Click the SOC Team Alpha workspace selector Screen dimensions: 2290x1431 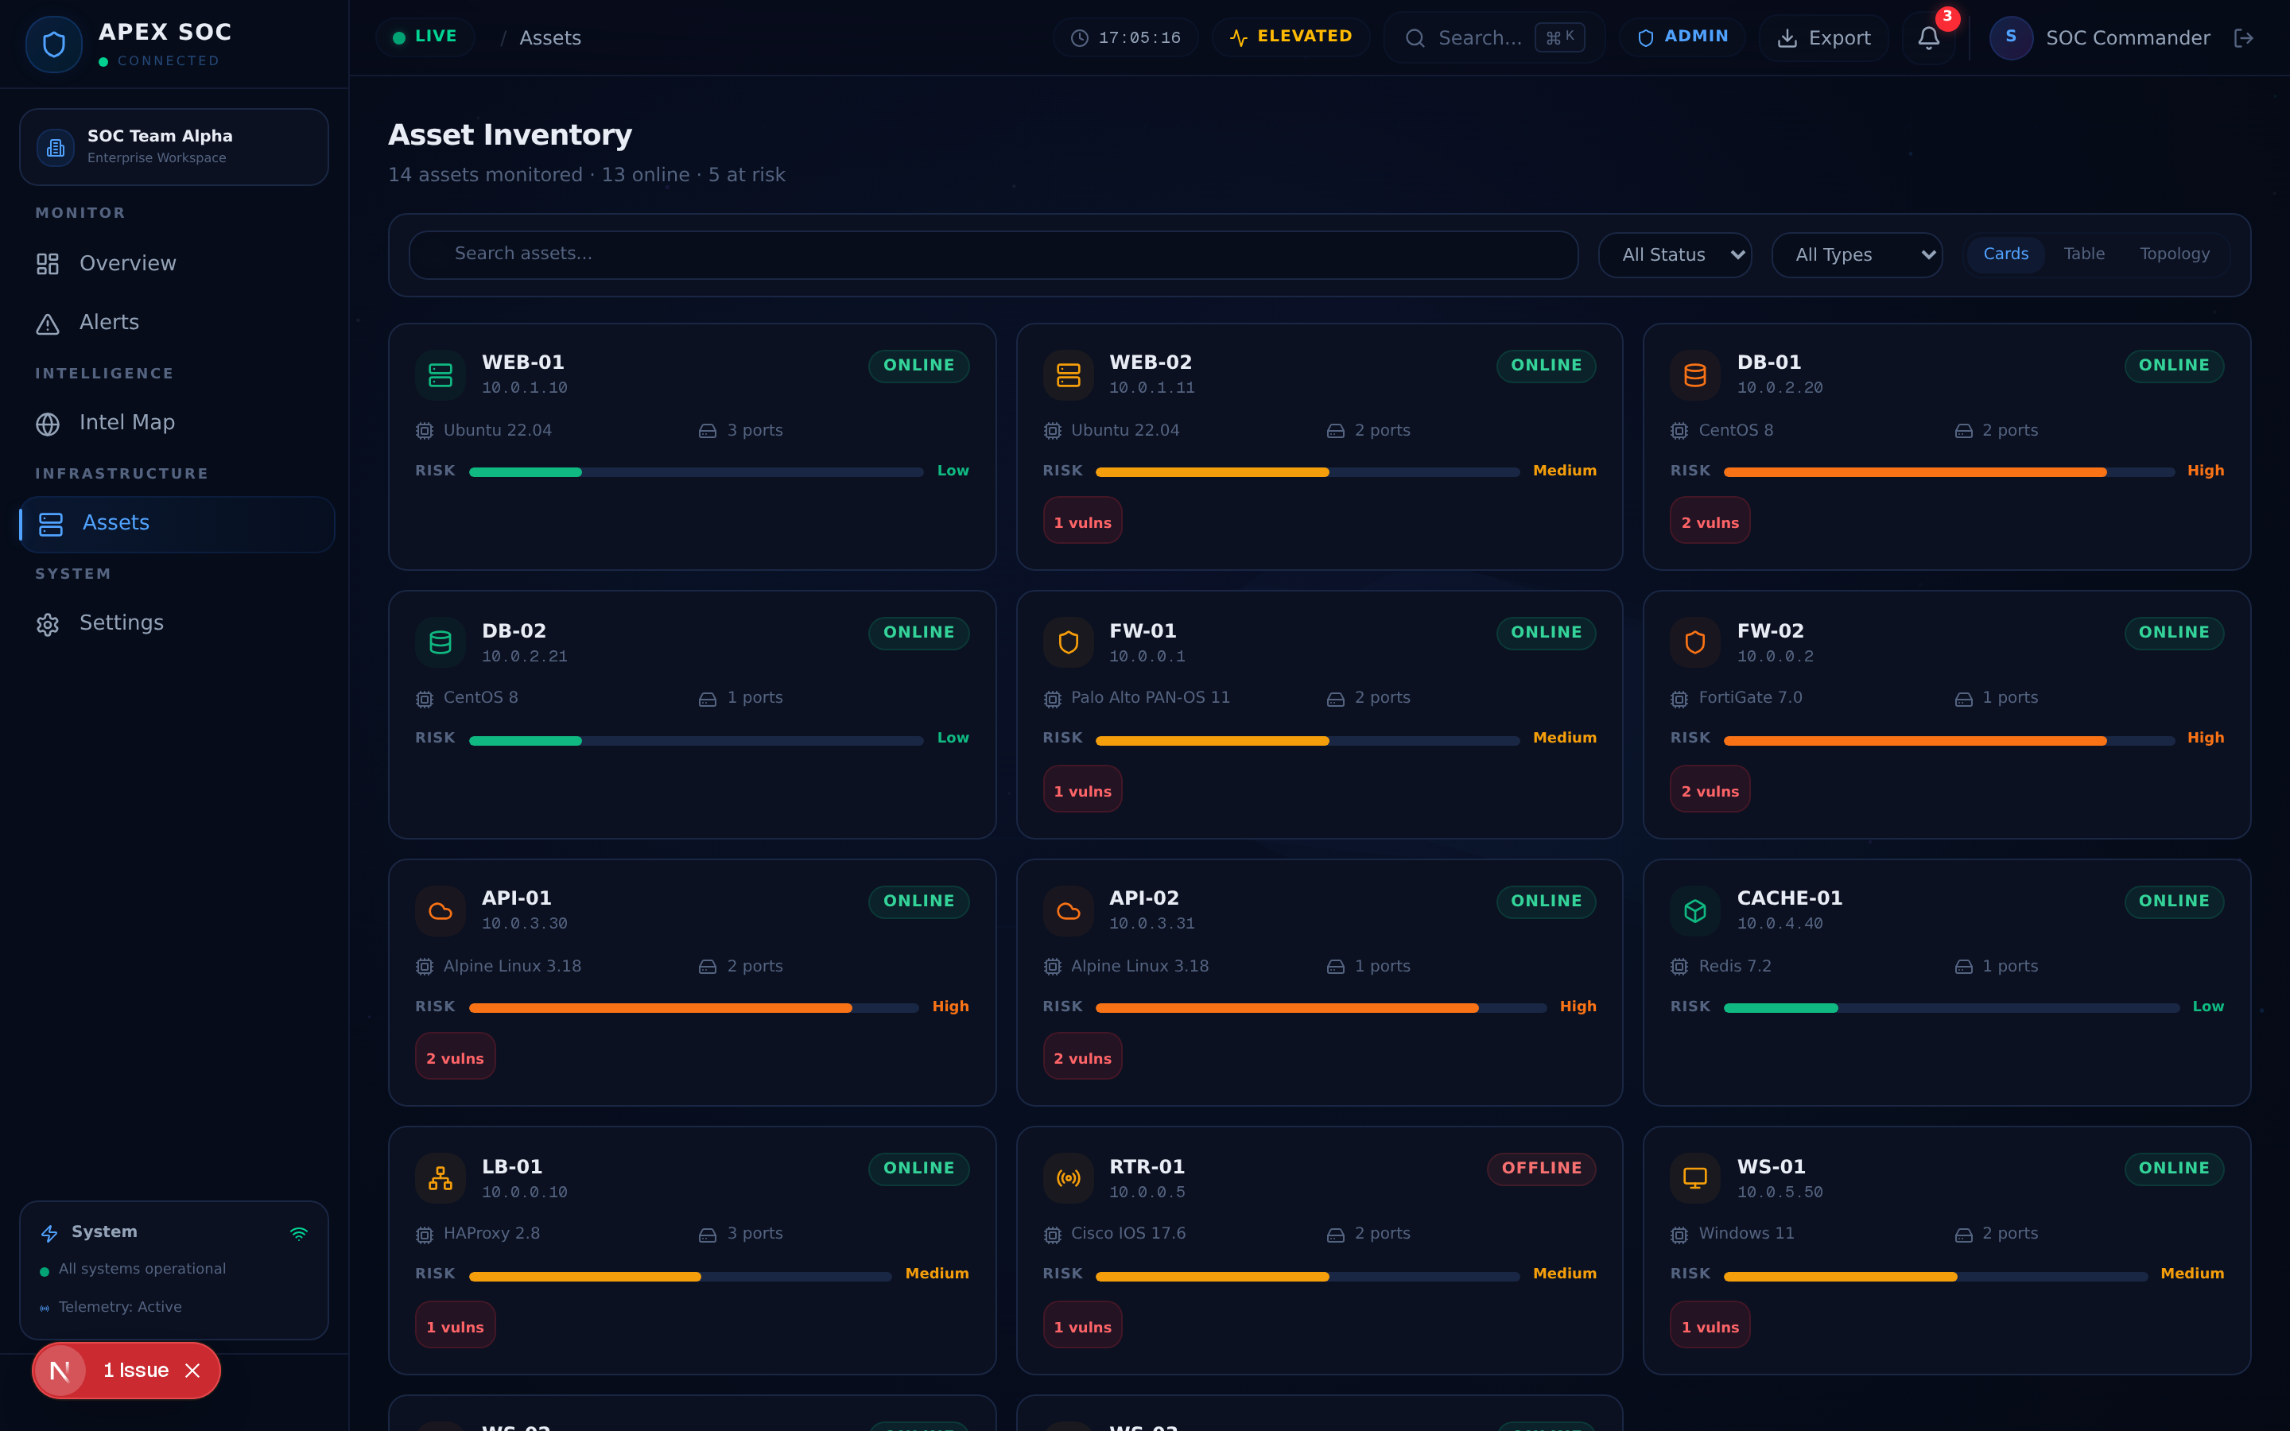174,147
